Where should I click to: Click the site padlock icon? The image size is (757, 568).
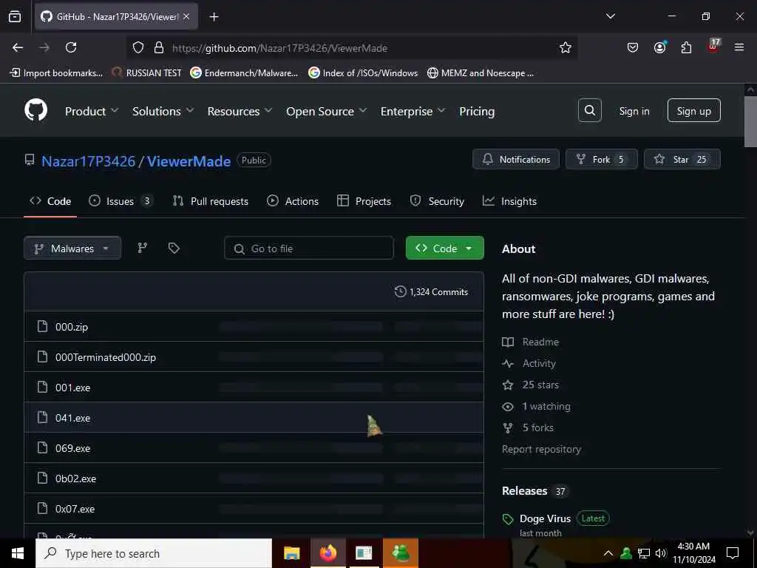coord(159,48)
